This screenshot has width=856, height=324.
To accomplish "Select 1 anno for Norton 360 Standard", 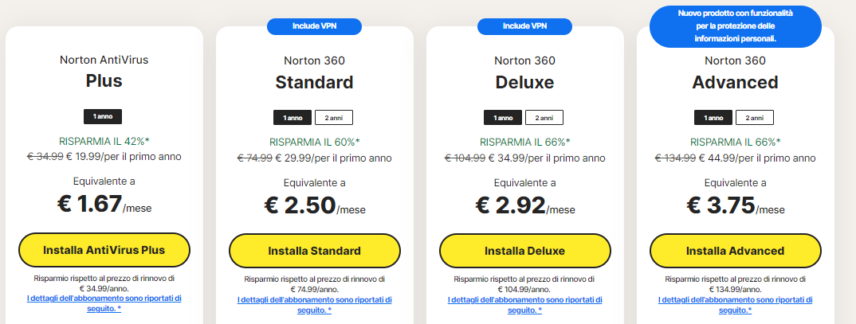I will (293, 118).
